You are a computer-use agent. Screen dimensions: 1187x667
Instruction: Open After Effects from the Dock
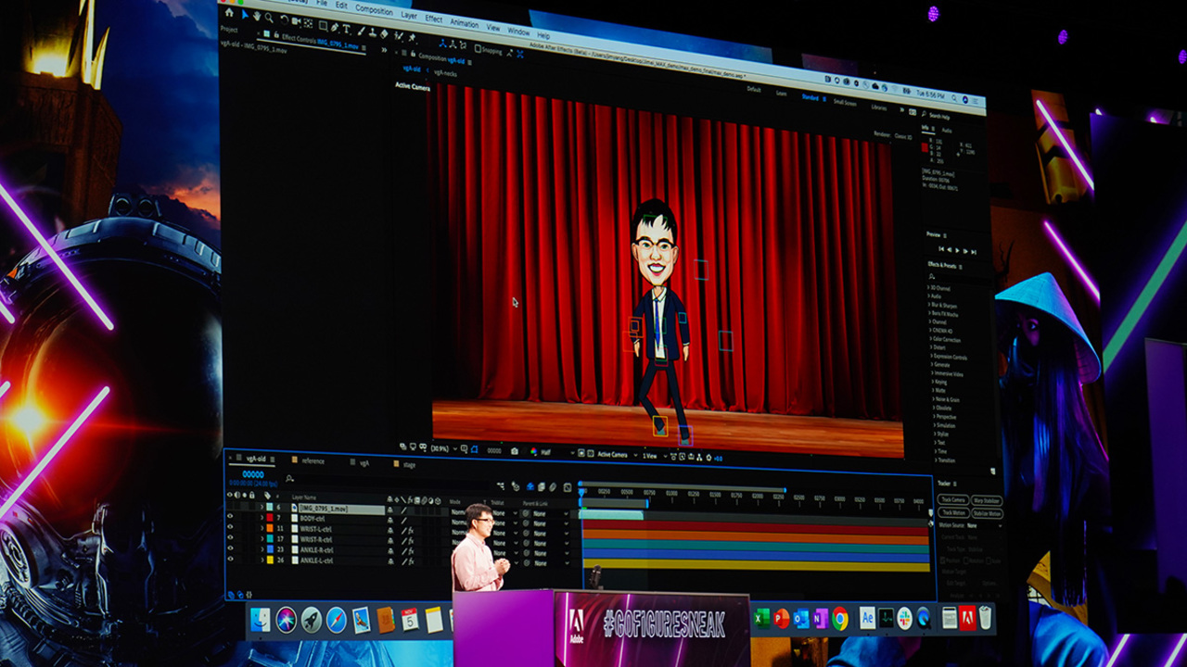(x=867, y=617)
